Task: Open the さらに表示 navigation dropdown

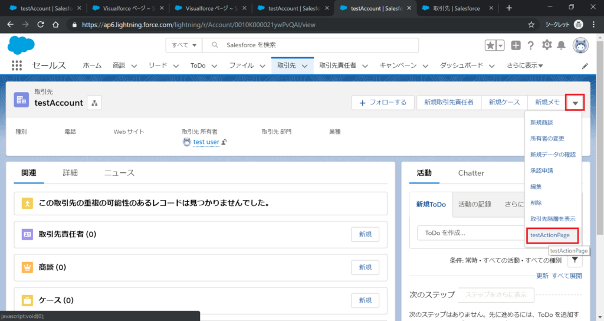Action: (x=524, y=65)
